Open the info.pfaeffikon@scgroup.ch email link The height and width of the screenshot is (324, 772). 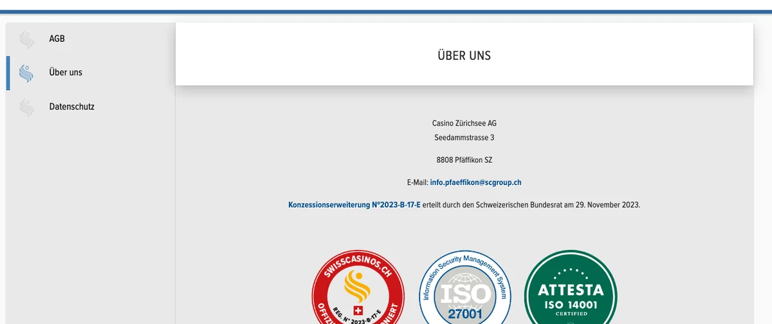[x=475, y=182]
